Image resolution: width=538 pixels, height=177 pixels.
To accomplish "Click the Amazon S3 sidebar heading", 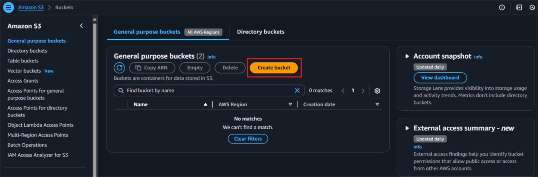I will (24, 26).
